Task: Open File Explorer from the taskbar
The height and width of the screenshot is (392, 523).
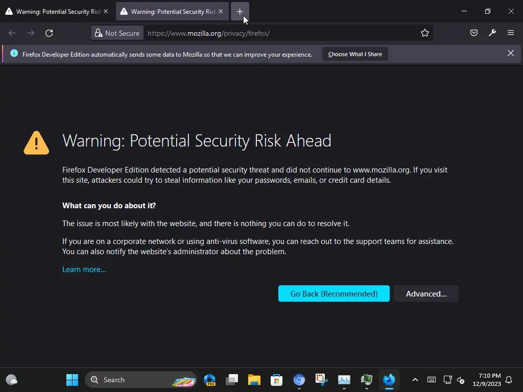Action: (x=254, y=380)
